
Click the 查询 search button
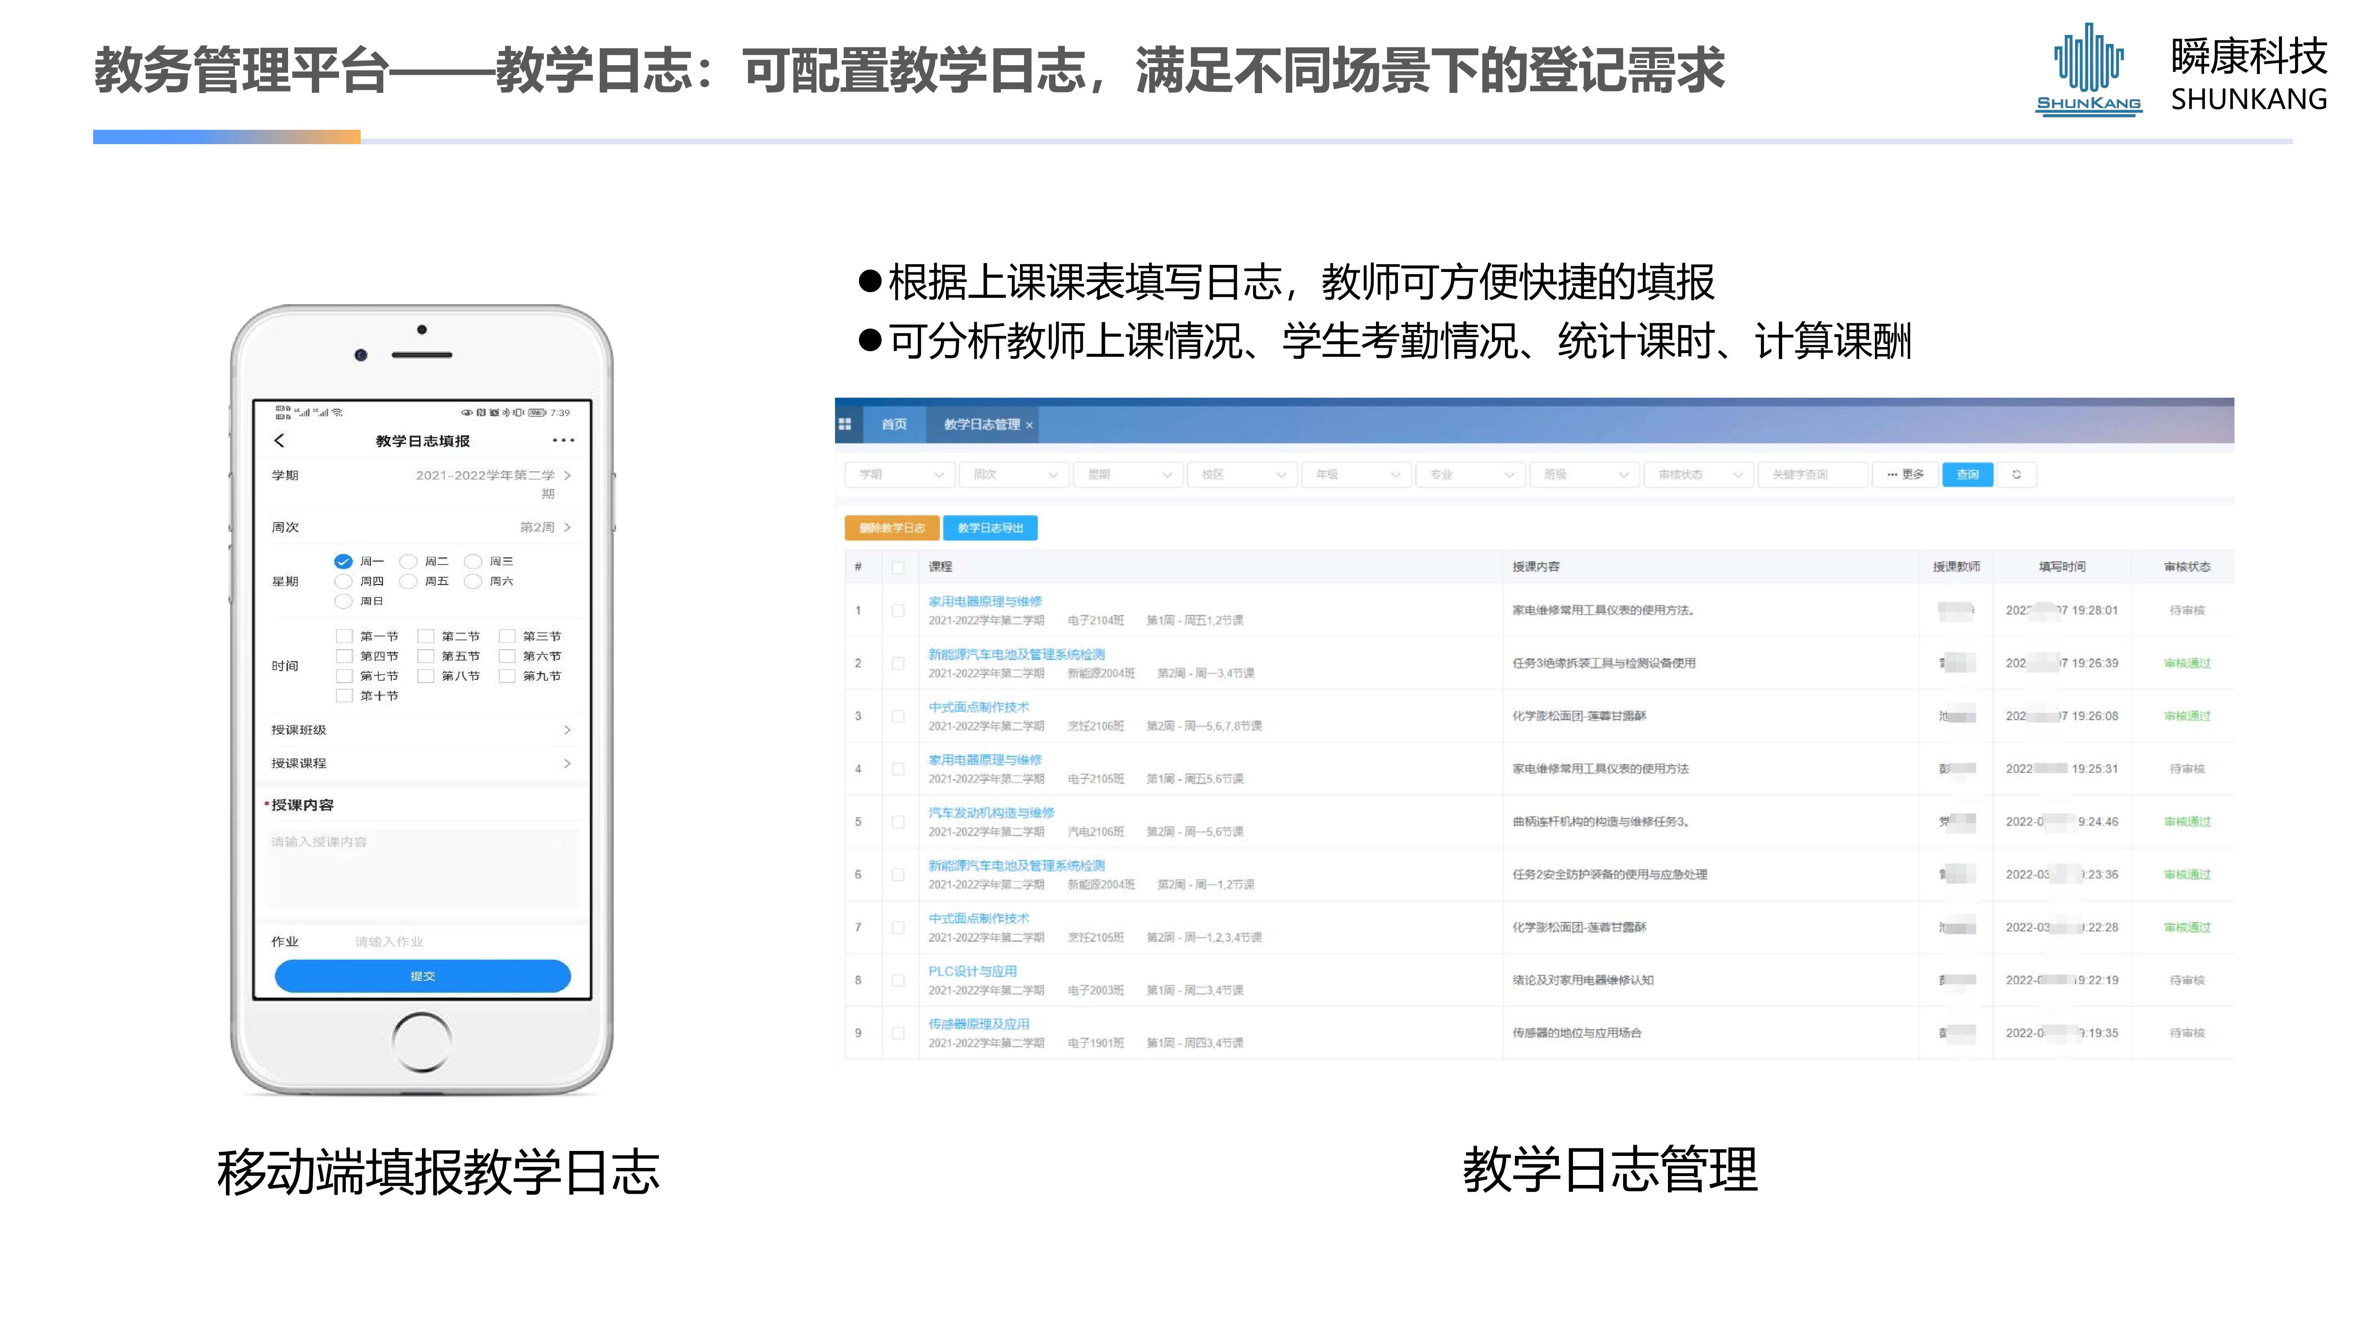coord(1968,475)
